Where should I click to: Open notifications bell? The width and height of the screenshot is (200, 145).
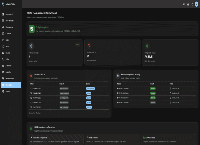click(x=192, y=4)
